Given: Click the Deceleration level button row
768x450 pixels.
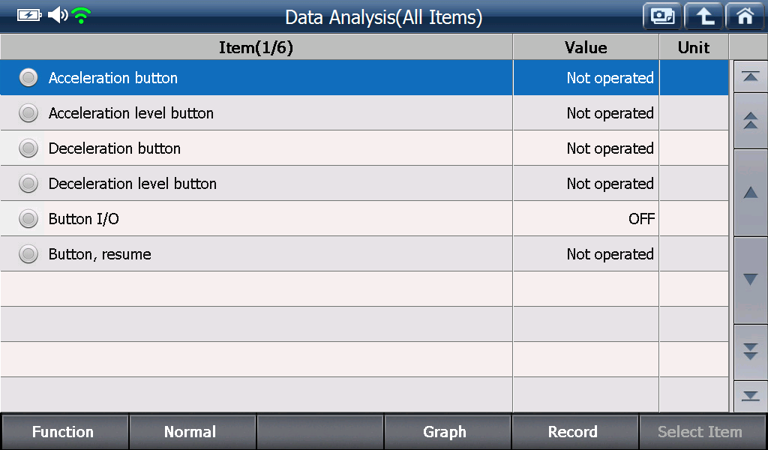Looking at the screenshot, I should [x=364, y=184].
